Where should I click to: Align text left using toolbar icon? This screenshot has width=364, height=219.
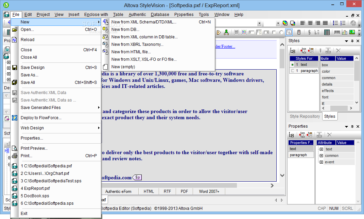pyautogui.click(x=303, y=23)
